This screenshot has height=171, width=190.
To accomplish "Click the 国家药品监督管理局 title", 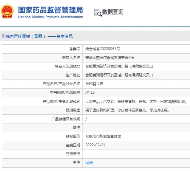I will (x=50, y=10).
